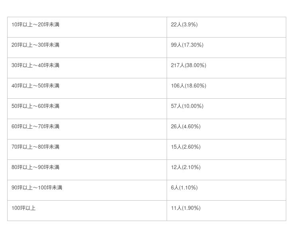Click the 70坪以上～80坪未満 row label

tap(35, 147)
